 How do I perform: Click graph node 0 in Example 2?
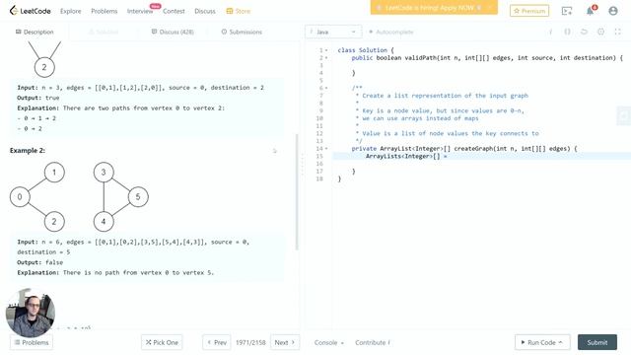click(x=20, y=197)
